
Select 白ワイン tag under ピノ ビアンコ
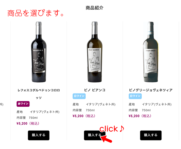79,96
